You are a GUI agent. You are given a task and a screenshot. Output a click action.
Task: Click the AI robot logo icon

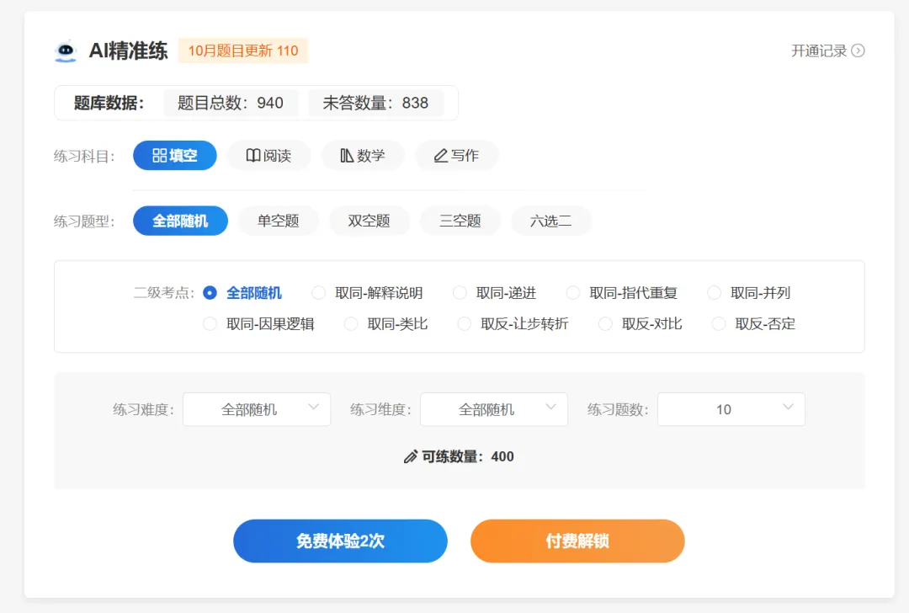[x=65, y=51]
